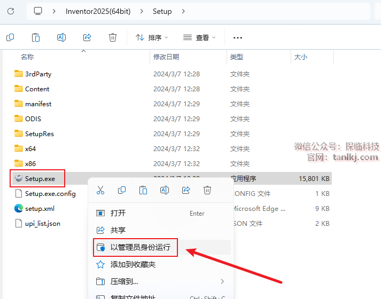Select the Setup breadcrumb segment
381x299 pixels.
162,11
